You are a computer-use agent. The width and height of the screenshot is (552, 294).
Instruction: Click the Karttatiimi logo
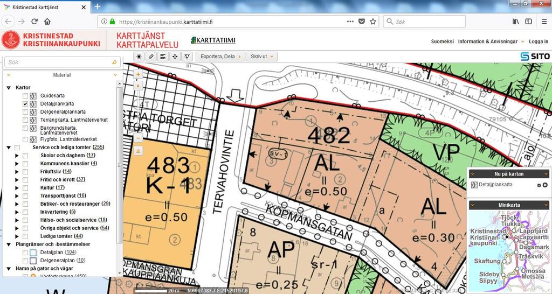click(213, 40)
